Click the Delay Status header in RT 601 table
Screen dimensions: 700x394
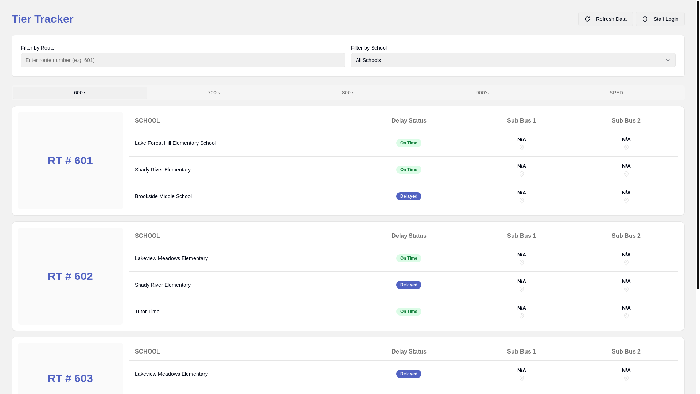409,121
